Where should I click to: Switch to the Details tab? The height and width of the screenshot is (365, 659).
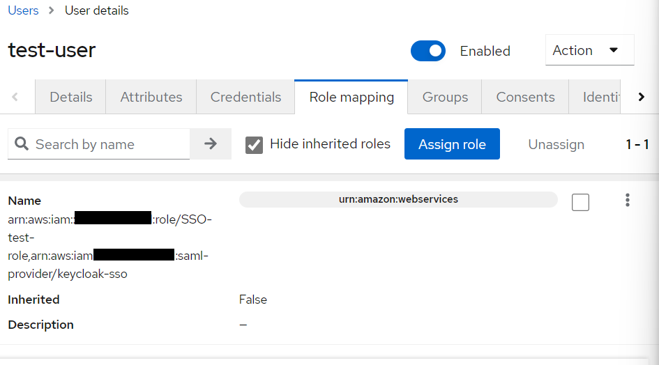(70, 97)
